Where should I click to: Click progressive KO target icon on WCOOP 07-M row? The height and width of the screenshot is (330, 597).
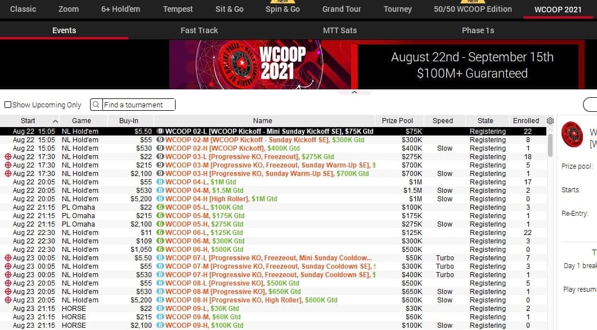pos(8,266)
